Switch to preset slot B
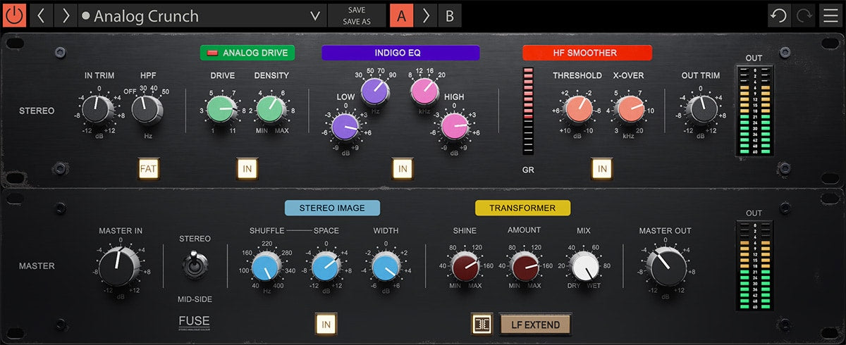This screenshot has height=345, width=846. pyautogui.click(x=449, y=15)
